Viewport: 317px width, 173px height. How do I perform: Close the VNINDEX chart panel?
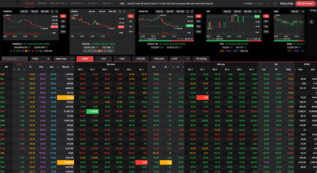pyautogui.click(x=57, y=11)
